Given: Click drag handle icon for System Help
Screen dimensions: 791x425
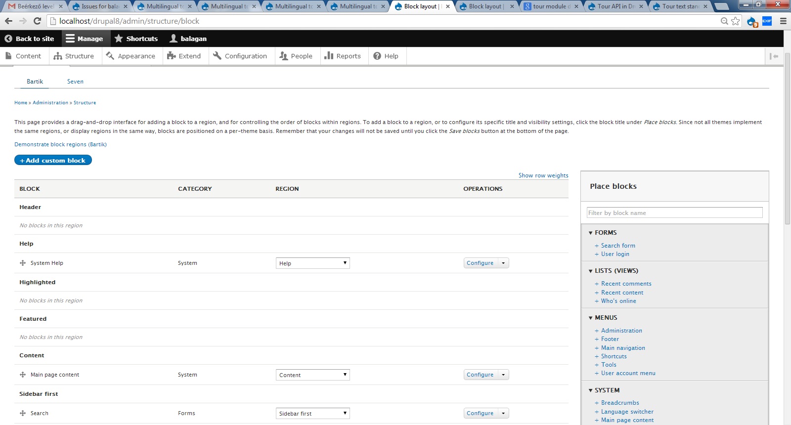Looking at the screenshot, I should [23, 263].
